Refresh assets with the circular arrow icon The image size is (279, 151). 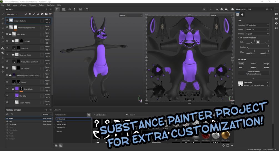pyautogui.click(x=223, y=145)
